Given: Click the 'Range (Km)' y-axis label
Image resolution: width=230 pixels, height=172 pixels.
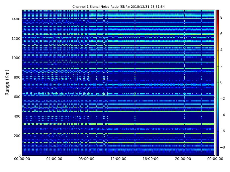Looking at the screenshot, I should coord(7,83).
